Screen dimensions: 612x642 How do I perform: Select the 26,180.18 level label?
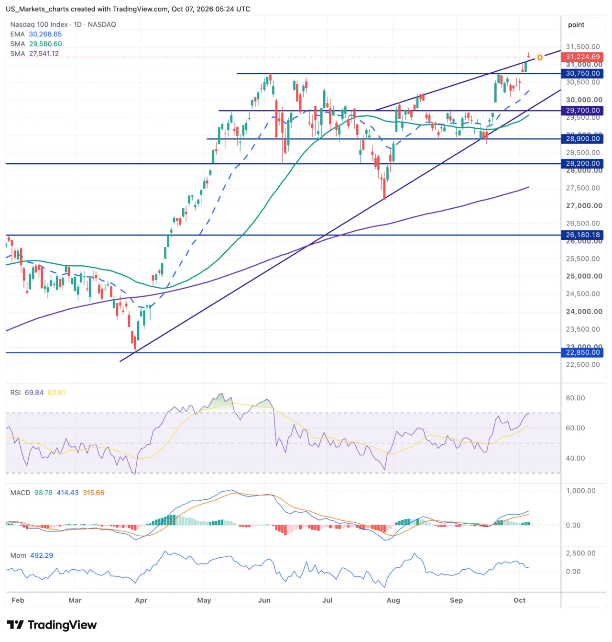583,235
